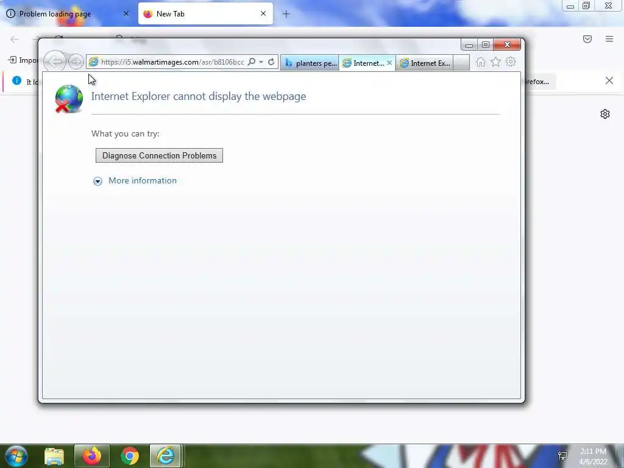
Task: Open IE Favorites star
Action: click(495, 62)
